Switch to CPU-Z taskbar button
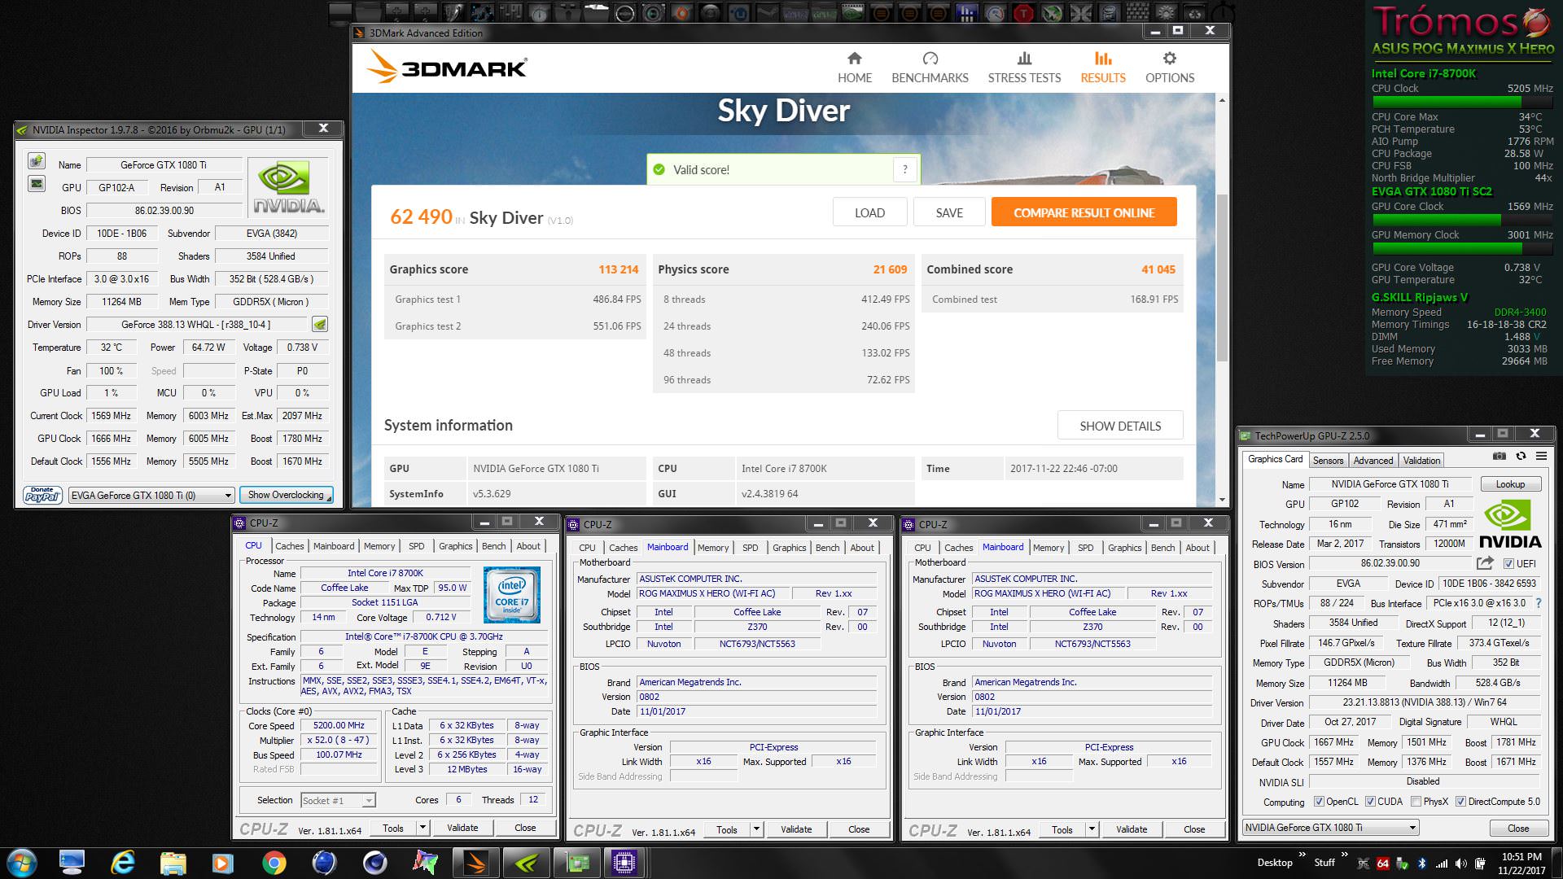This screenshot has height=879, width=1563. point(625,863)
